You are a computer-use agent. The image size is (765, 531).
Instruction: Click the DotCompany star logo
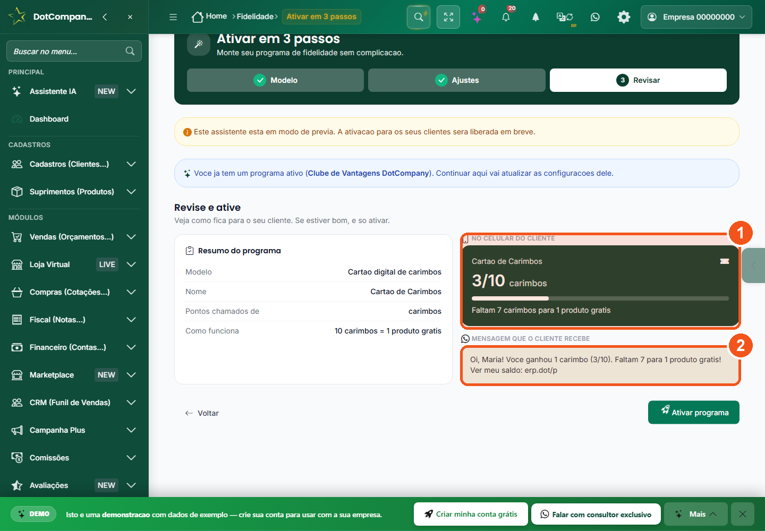point(17,16)
